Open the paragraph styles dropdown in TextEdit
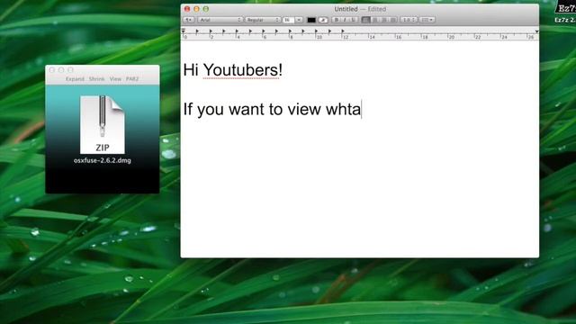The height and width of the screenshot is (324, 576). (x=188, y=20)
